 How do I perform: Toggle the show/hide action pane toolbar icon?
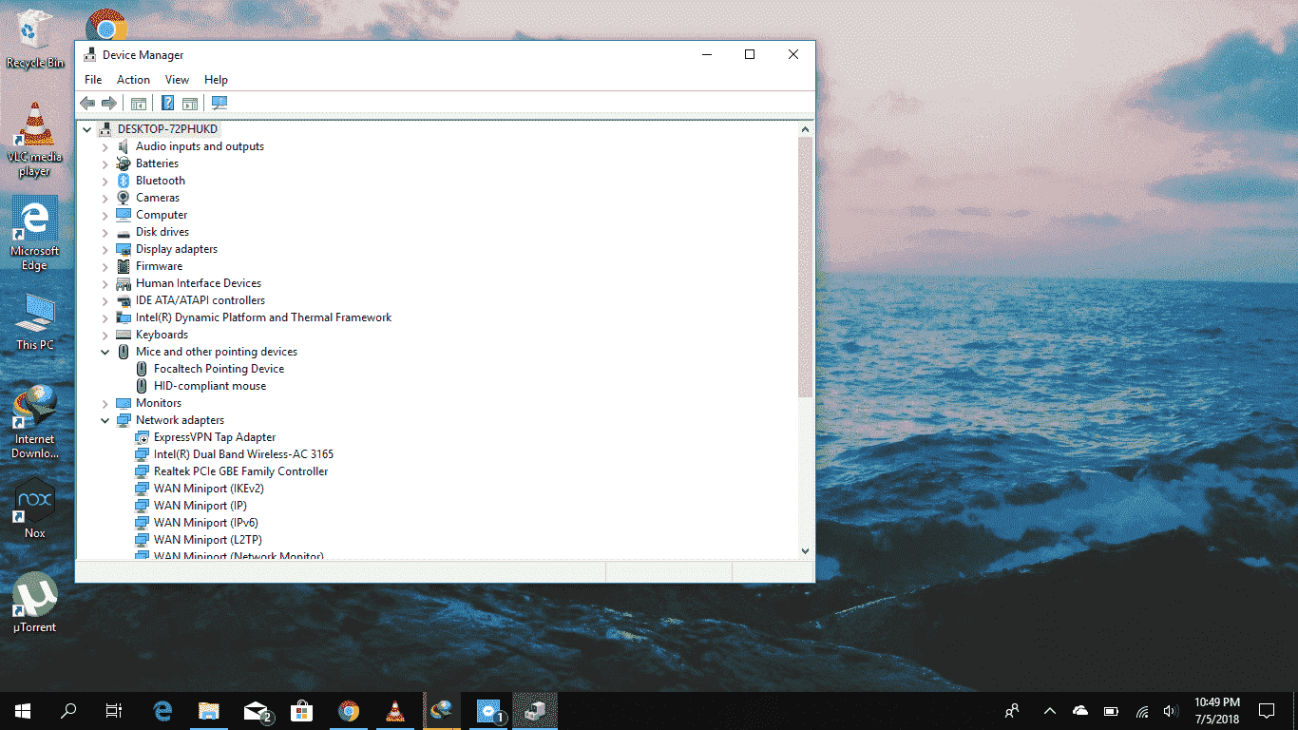pos(189,103)
